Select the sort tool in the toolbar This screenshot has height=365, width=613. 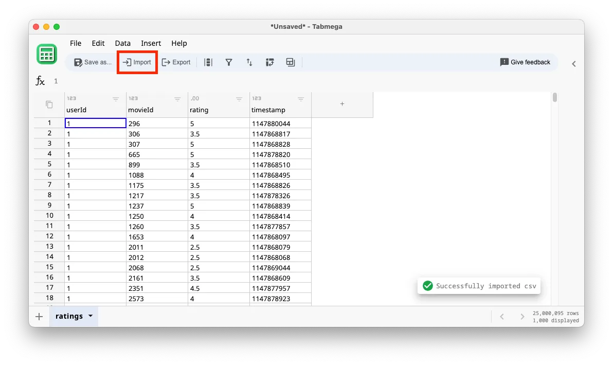[x=249, y=62]
